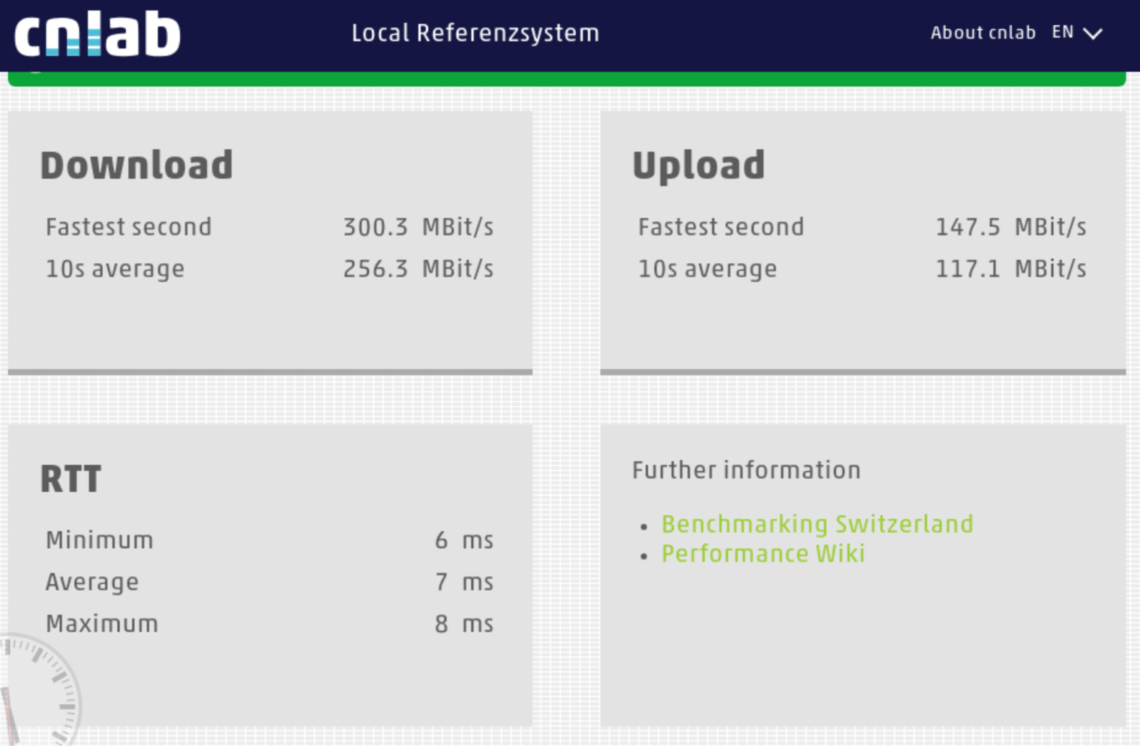The height and width of the screenshot is (746, 1140).
Task: Select the 256.3 MBit/s download average value
Action: (x=418, y=269)
